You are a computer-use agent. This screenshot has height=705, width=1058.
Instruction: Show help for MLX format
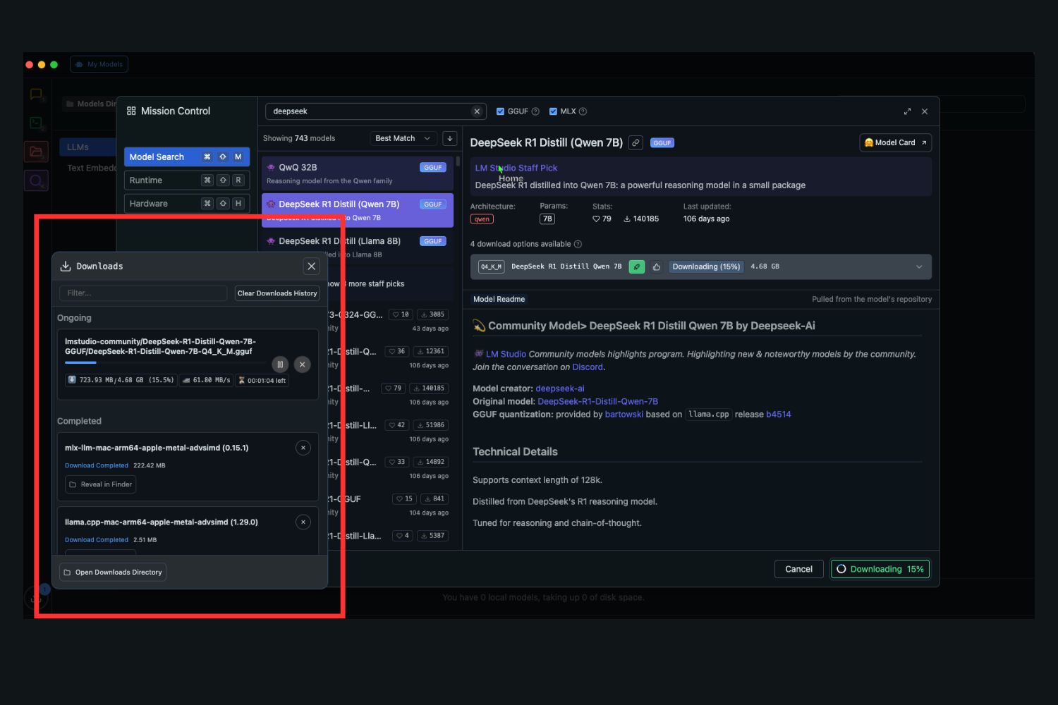click(x=583, y=111)
